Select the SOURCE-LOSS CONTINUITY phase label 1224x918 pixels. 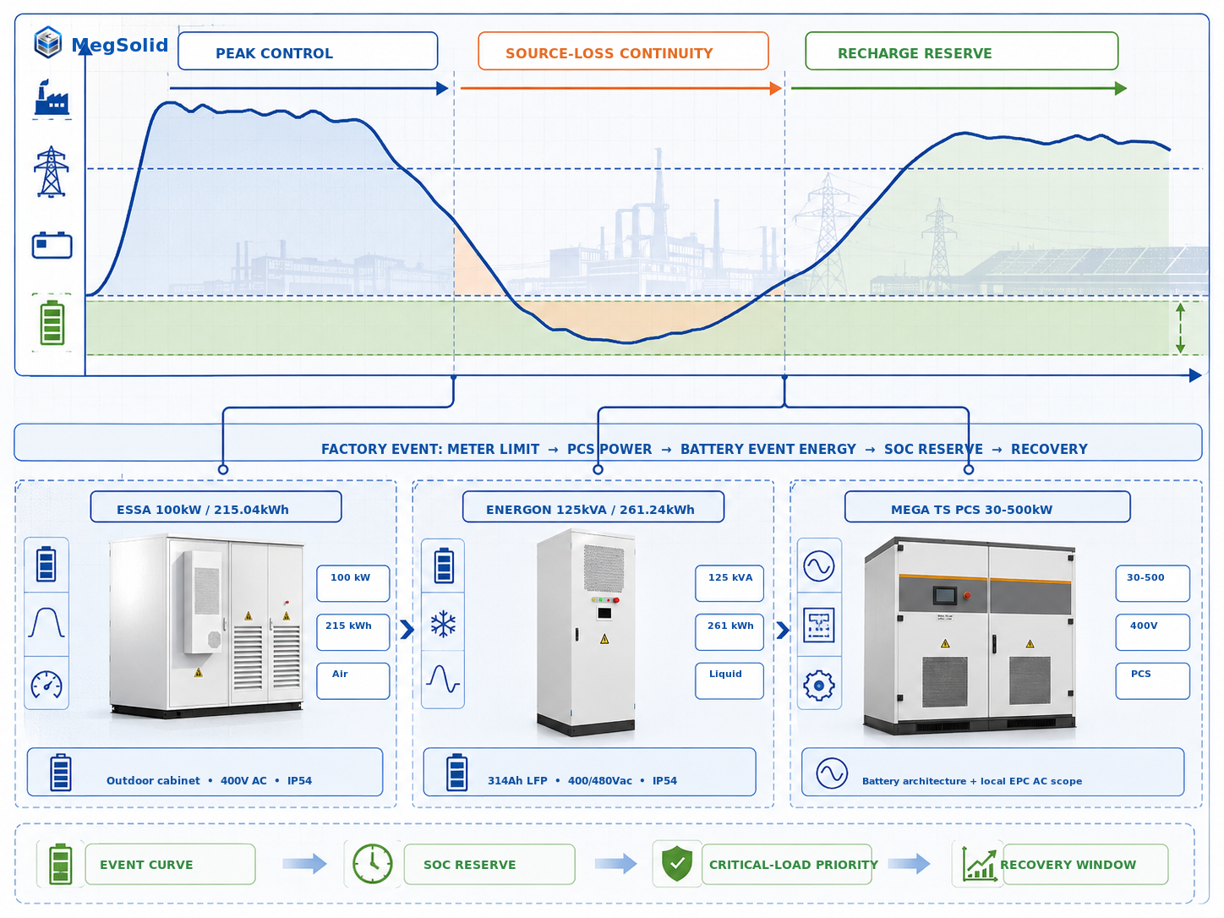(623, 52)
